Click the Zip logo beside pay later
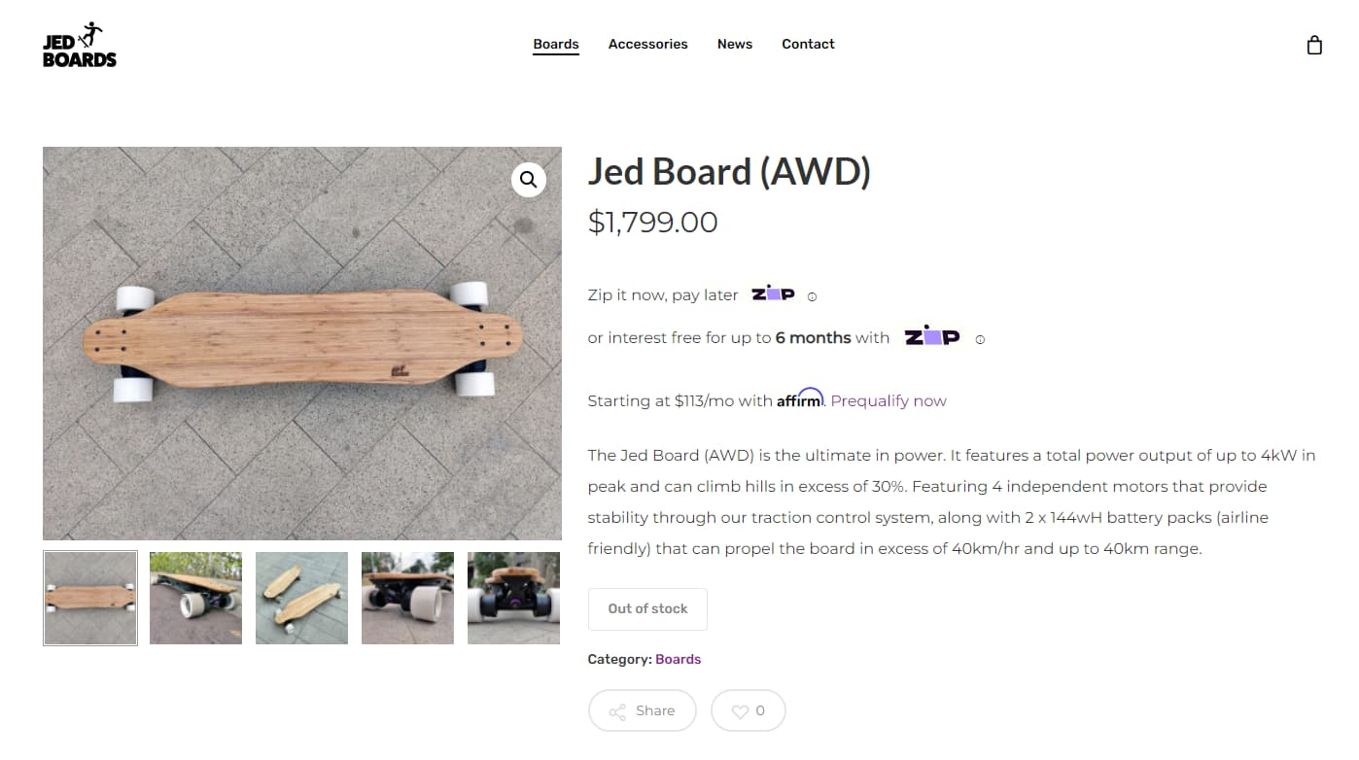This screenshot has width=1359, height=760. (x=773, y=294)
